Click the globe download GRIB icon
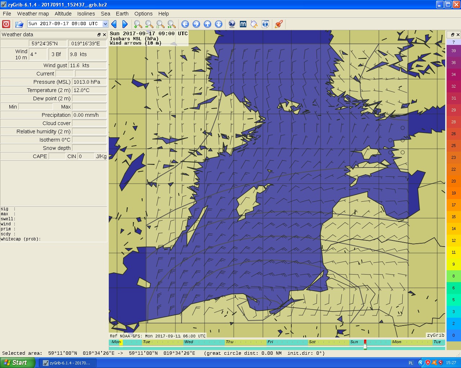The width and height of the screenshot is (461, 368). pos(232,24)
